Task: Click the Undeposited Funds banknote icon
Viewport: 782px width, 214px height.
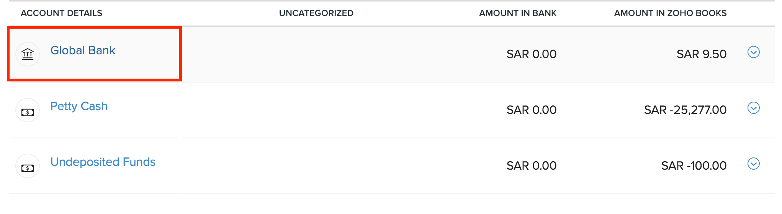Action: coord(28,166)
